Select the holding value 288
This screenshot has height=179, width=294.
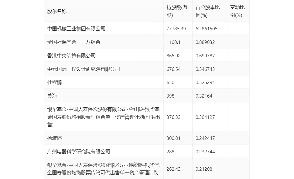point(170,152)
